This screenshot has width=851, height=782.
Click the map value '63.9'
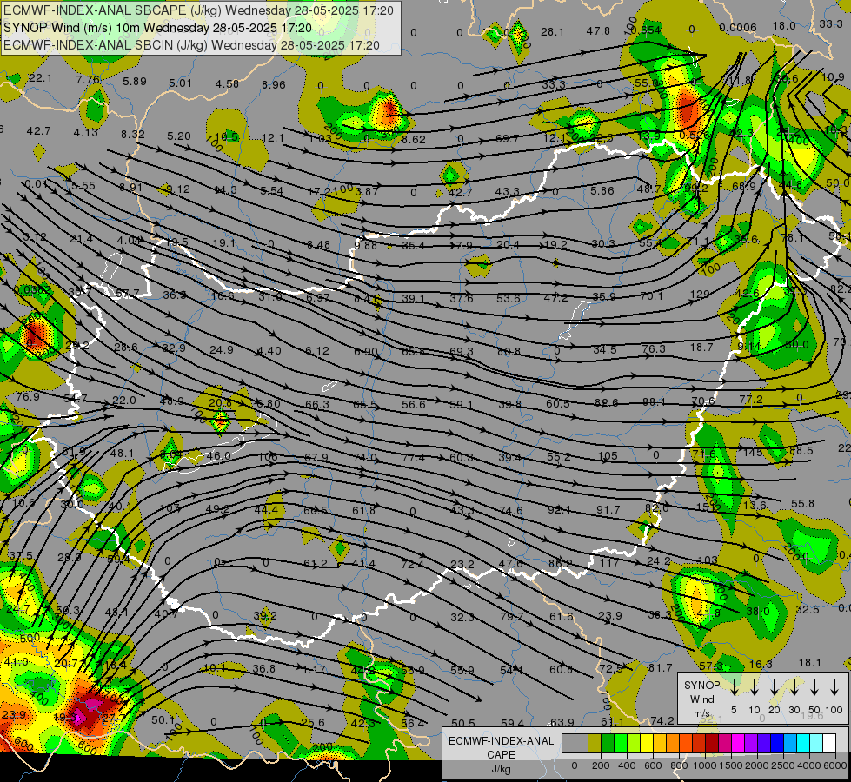click(x=562, y=722)
